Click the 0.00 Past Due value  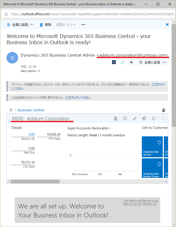[x=32, y=148]
